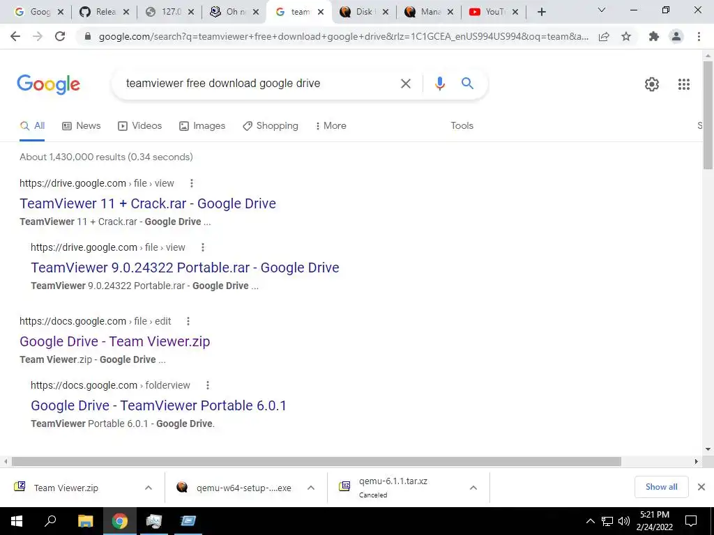Bookmark this page with the star icon
The width and height of the screenshot is (714, 535).
click(x=626, y=36)
